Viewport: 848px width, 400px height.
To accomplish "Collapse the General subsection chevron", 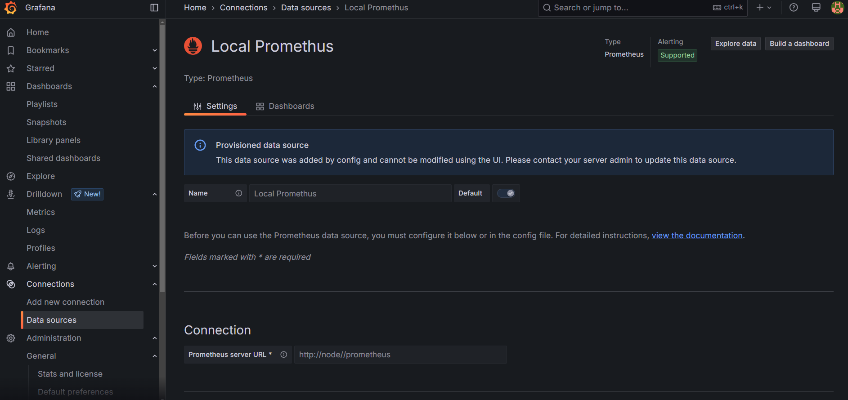I will pyautogui.click(x=154, y=356).
